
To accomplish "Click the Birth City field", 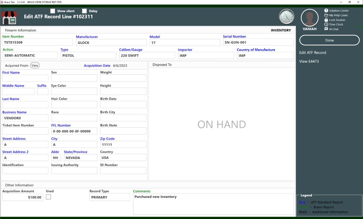I will [x=123, y=118].
